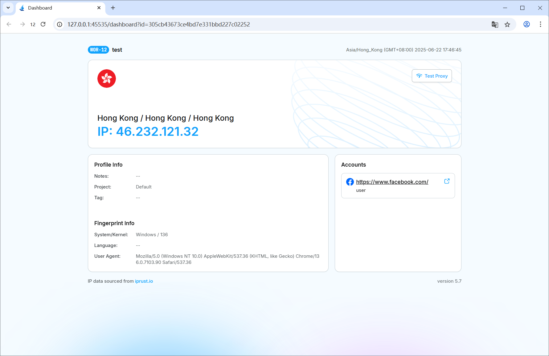Go back to the previous page
The image size is (549, 356).
pos(9,24)
